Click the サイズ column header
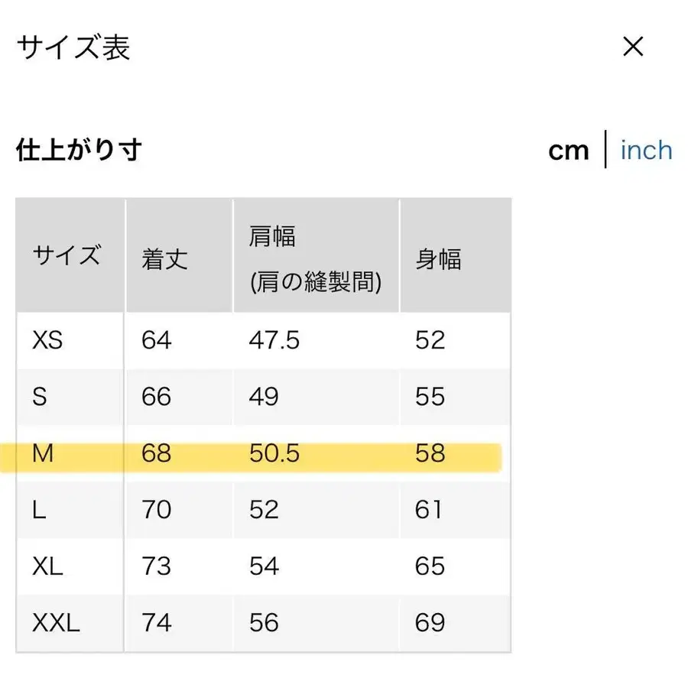This screenshot has height=688, width=688. tap(68, 255)
